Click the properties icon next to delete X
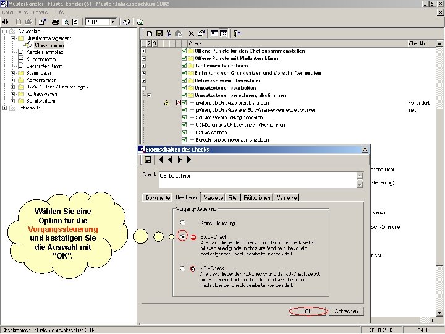This screenshot has height=334, width=445. click(201, 33)
